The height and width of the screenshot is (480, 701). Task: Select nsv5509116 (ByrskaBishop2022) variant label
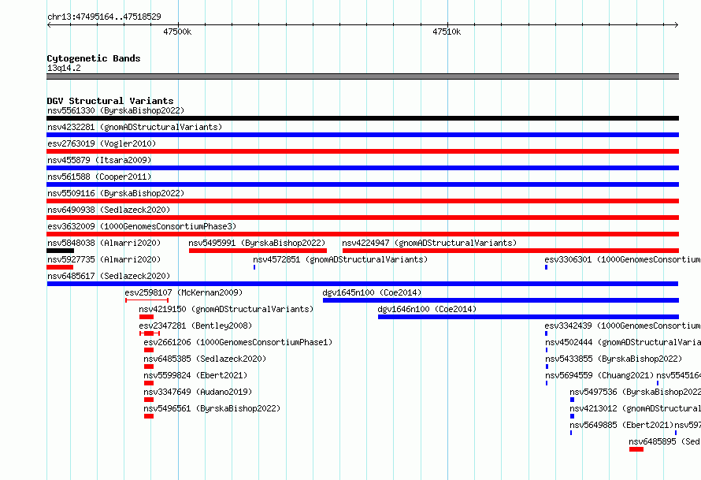(116, 193)
